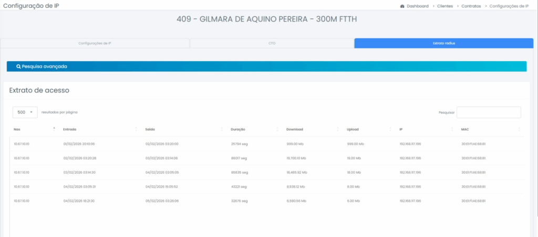Viewport: 538px width, 237px height.
Task: Select the Extrato radius tab
Action: point(443,43)
